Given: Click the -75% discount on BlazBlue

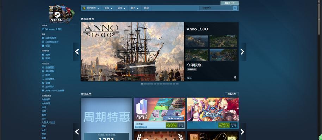Looking at the screenshot, I should (x=224, y=125).
